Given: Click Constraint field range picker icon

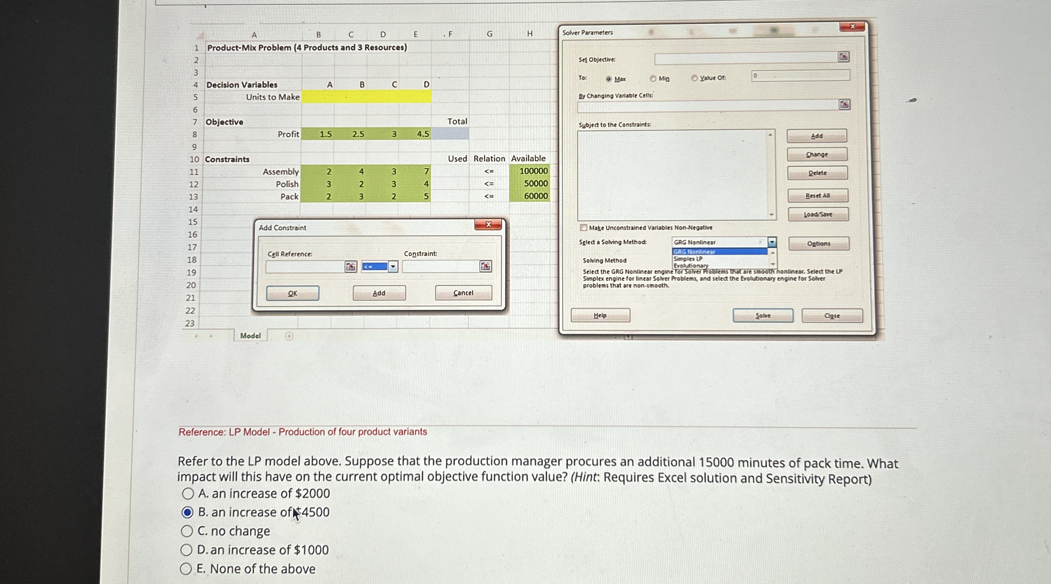Looking at the screenshot, I should tap(485, 266).
